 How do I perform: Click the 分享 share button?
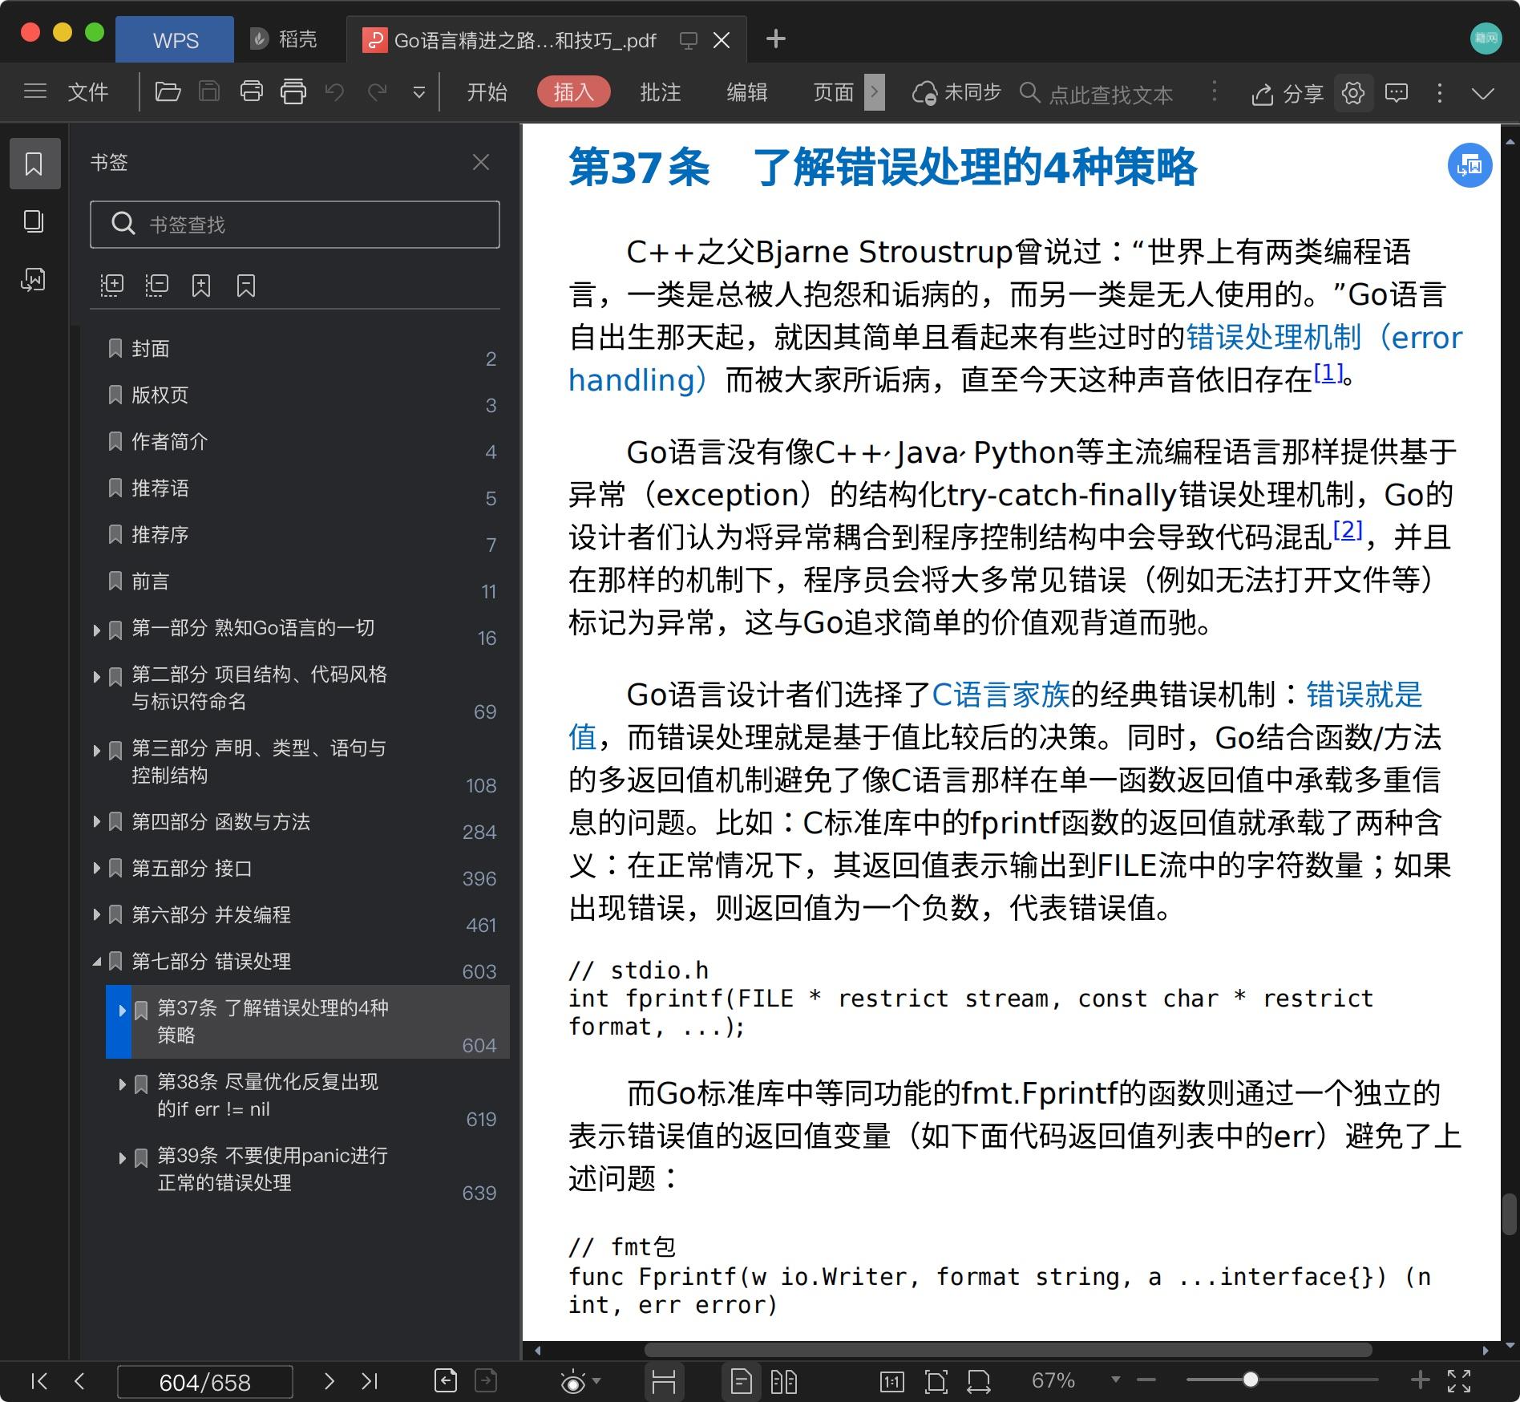pos(1287,94)
